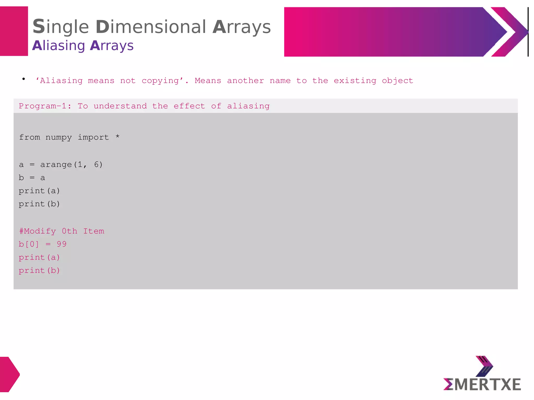
Task: Click the pink 'print(a)' line
Action: (39, 257)
